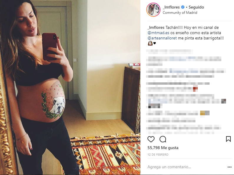Open the three-dot more options menu
The height and width of the screenshot is (175, 234).
(230, 167)
